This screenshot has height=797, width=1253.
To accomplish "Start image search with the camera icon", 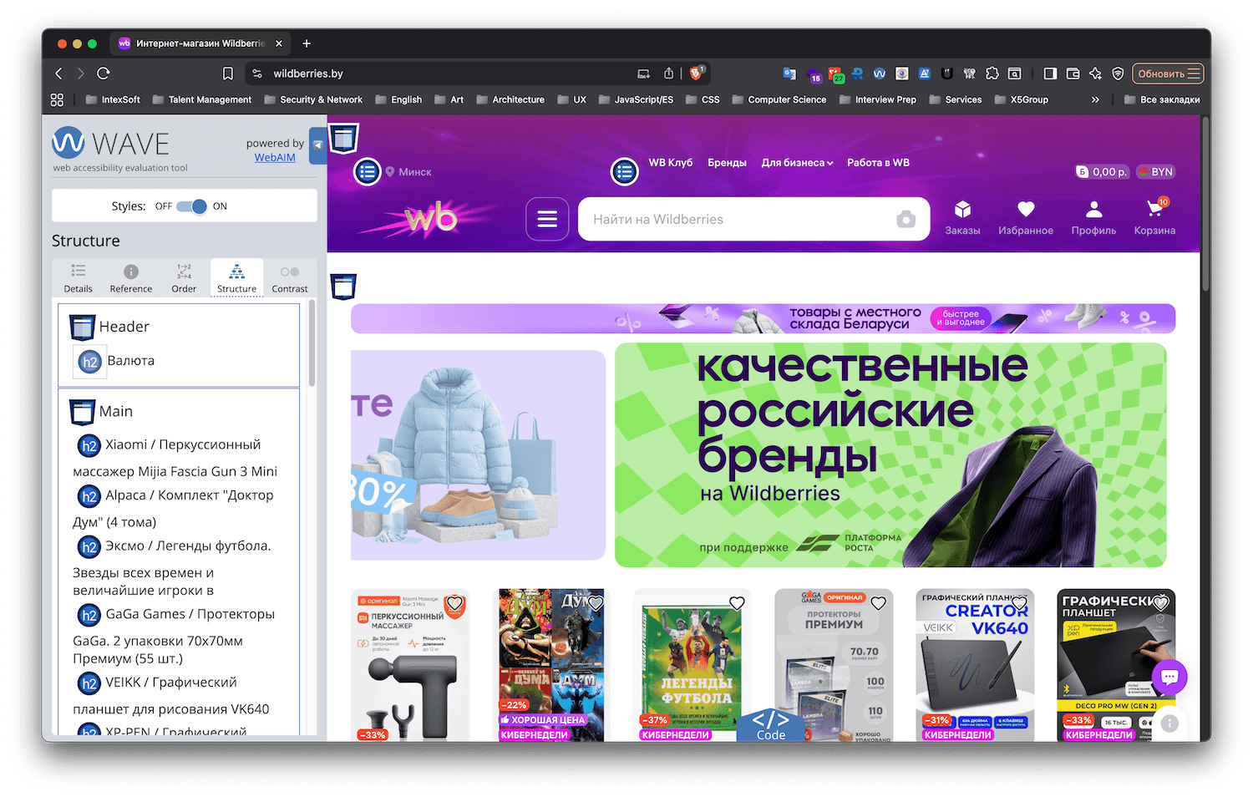I will pos(906,219).
